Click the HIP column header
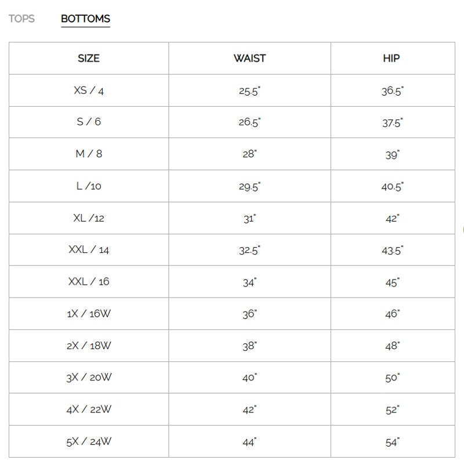464x464 pixels. 391,58
